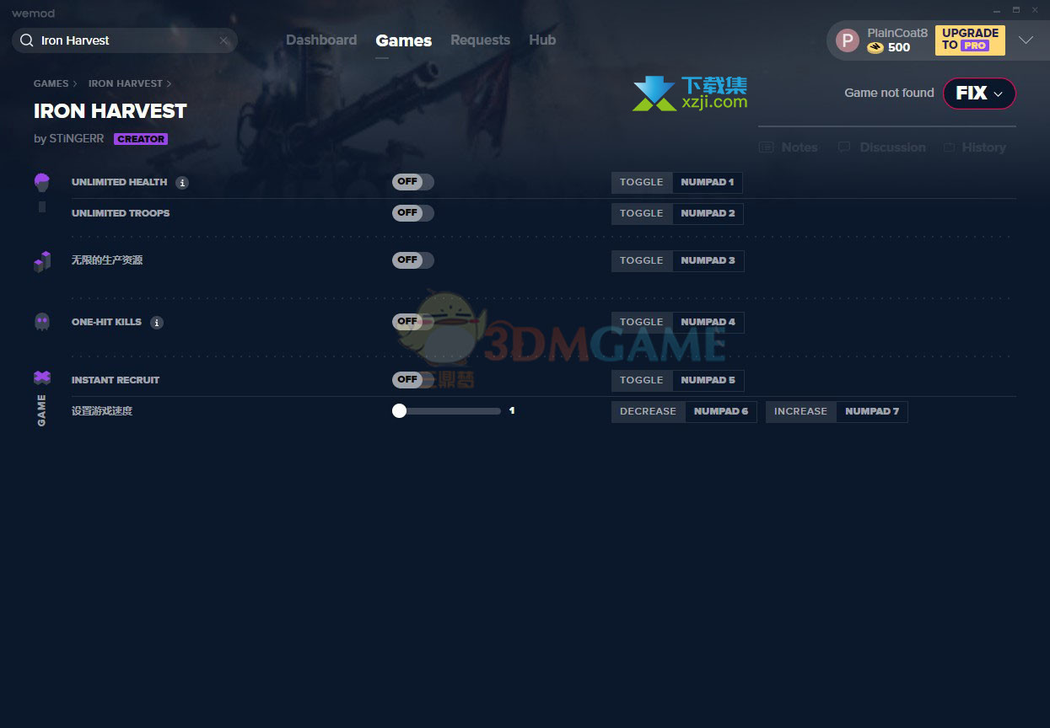Open creator STiNGERR's profile link

click(77, 139)
